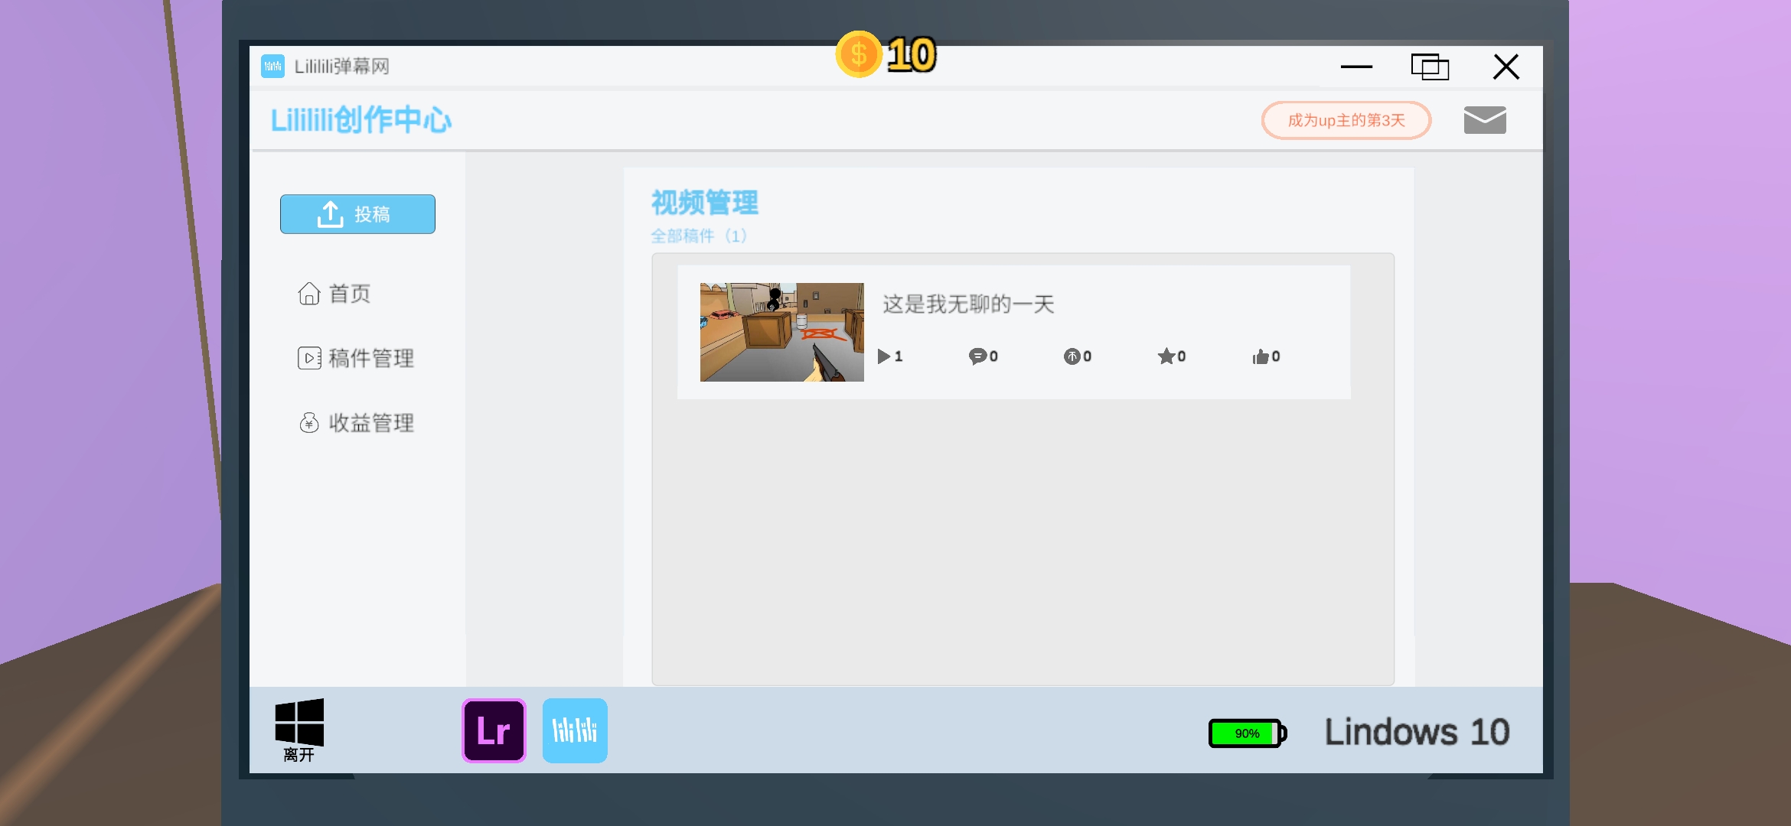Select the 全部稿件 (1) tab

point(698,236)
